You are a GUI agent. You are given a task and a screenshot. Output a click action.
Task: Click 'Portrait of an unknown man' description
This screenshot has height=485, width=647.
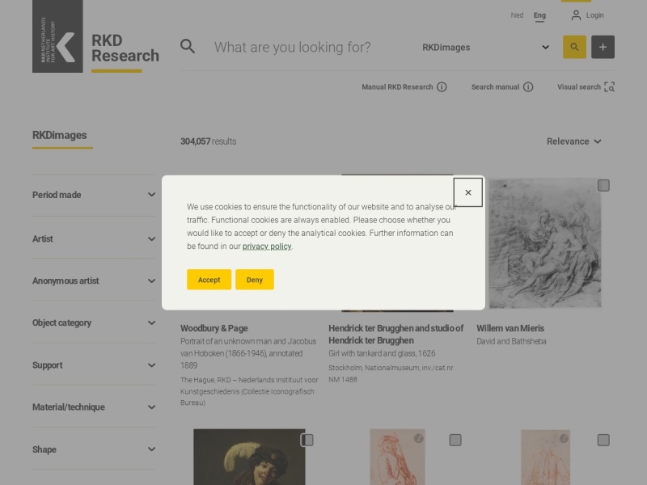point(249,353)
